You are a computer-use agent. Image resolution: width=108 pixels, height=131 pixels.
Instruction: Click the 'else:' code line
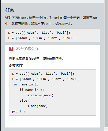[x=24, y=101]
